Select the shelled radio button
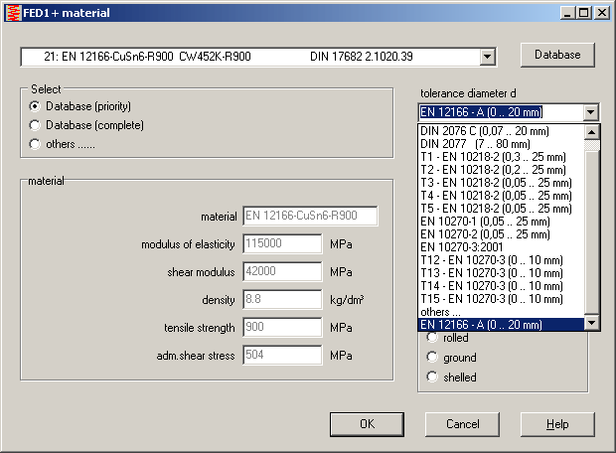The height and width of the screenshot is (453, 616). [431, 377]
